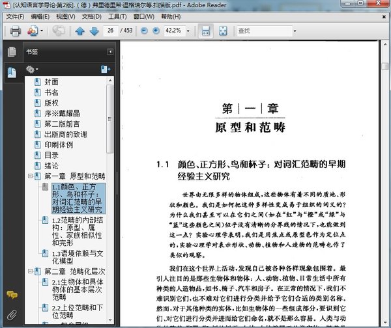Image resolution: width=391 pixels, height=328 pixels.
Task: Select the highlighted 1.1颜色、正方形 bookmark
Action: pyautogui.click(x=79, y=198)
